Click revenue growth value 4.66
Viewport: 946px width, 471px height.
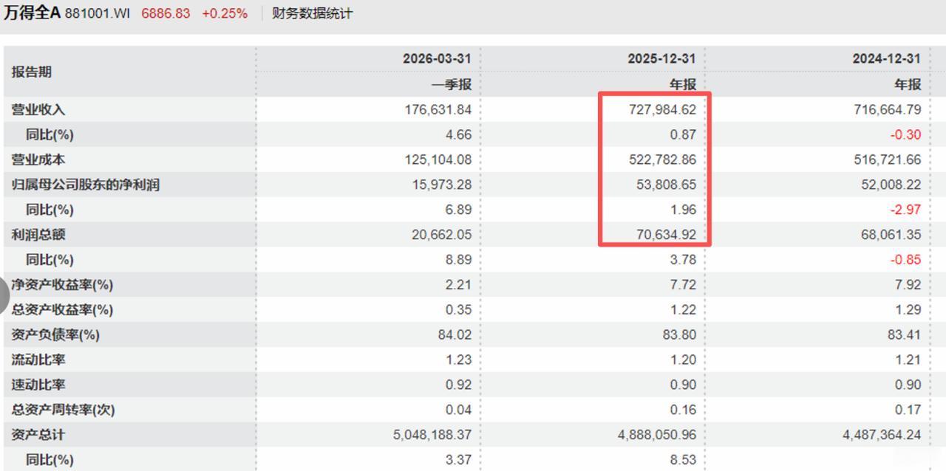pyautogui.click(x=459, y=134)
